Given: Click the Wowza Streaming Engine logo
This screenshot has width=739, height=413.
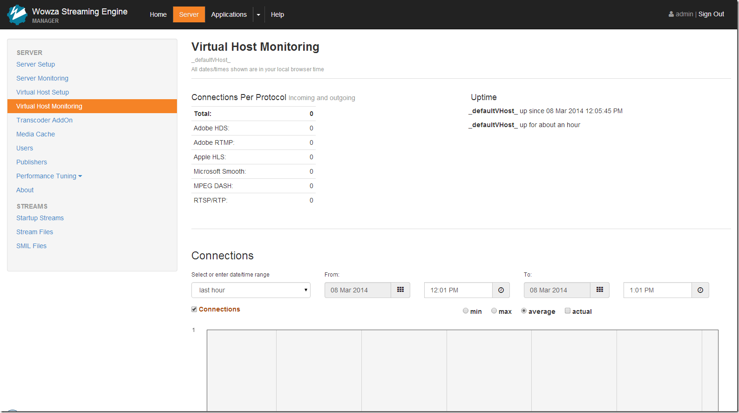Looking at the screenshot, I should (x=18, y=15).
